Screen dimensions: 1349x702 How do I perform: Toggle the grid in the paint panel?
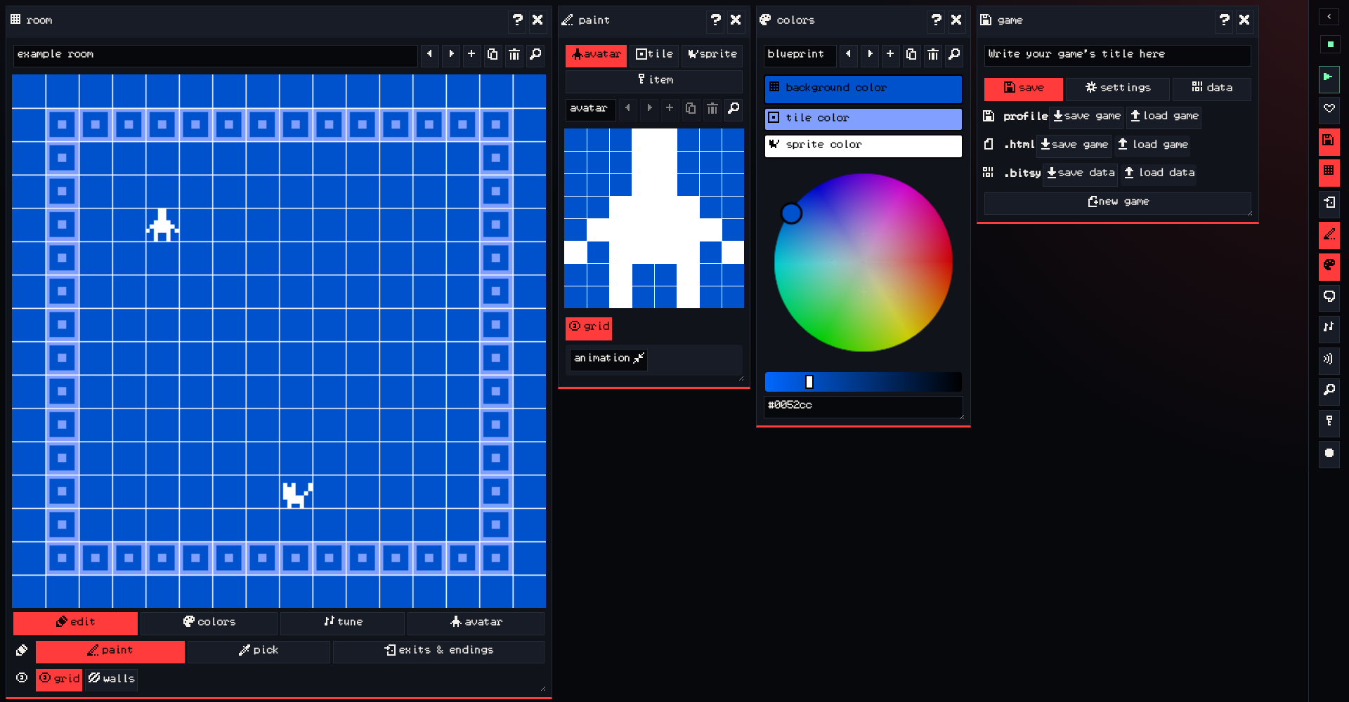point(589,327)
